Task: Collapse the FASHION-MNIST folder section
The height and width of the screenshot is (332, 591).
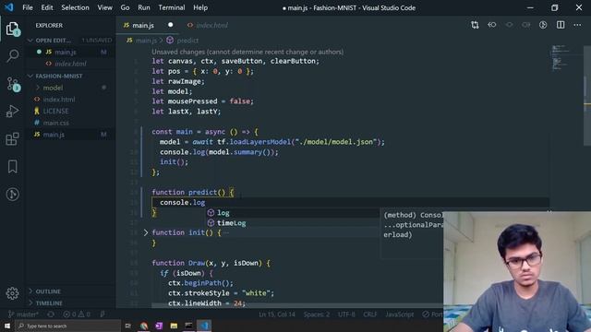Action: click(59, 76)
